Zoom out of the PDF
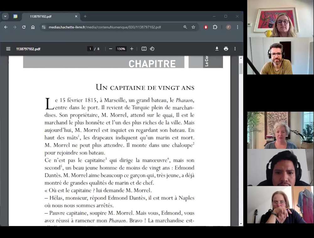The image size is (314, 238). point(111,49)
